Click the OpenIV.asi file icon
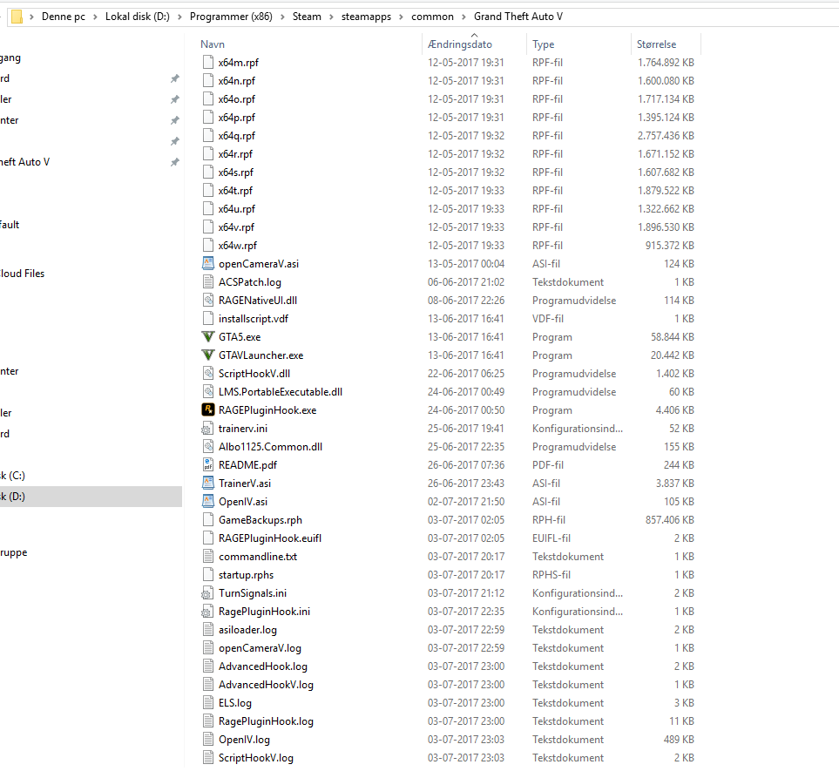839x778 pixels. pyautogui.click(x=208, y=501)
